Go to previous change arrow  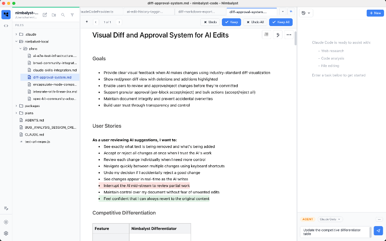pyautogui.click(x=96, y=22)
